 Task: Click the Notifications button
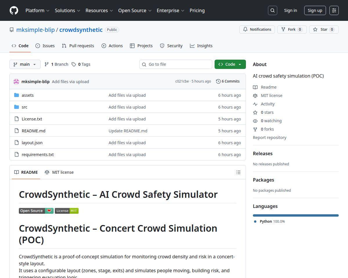click(x=257, y=30)
